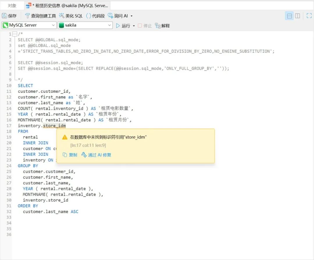Click the alias `租赁月份` on line 16
This screenshot has height=260, width=314.
(117, 120)
